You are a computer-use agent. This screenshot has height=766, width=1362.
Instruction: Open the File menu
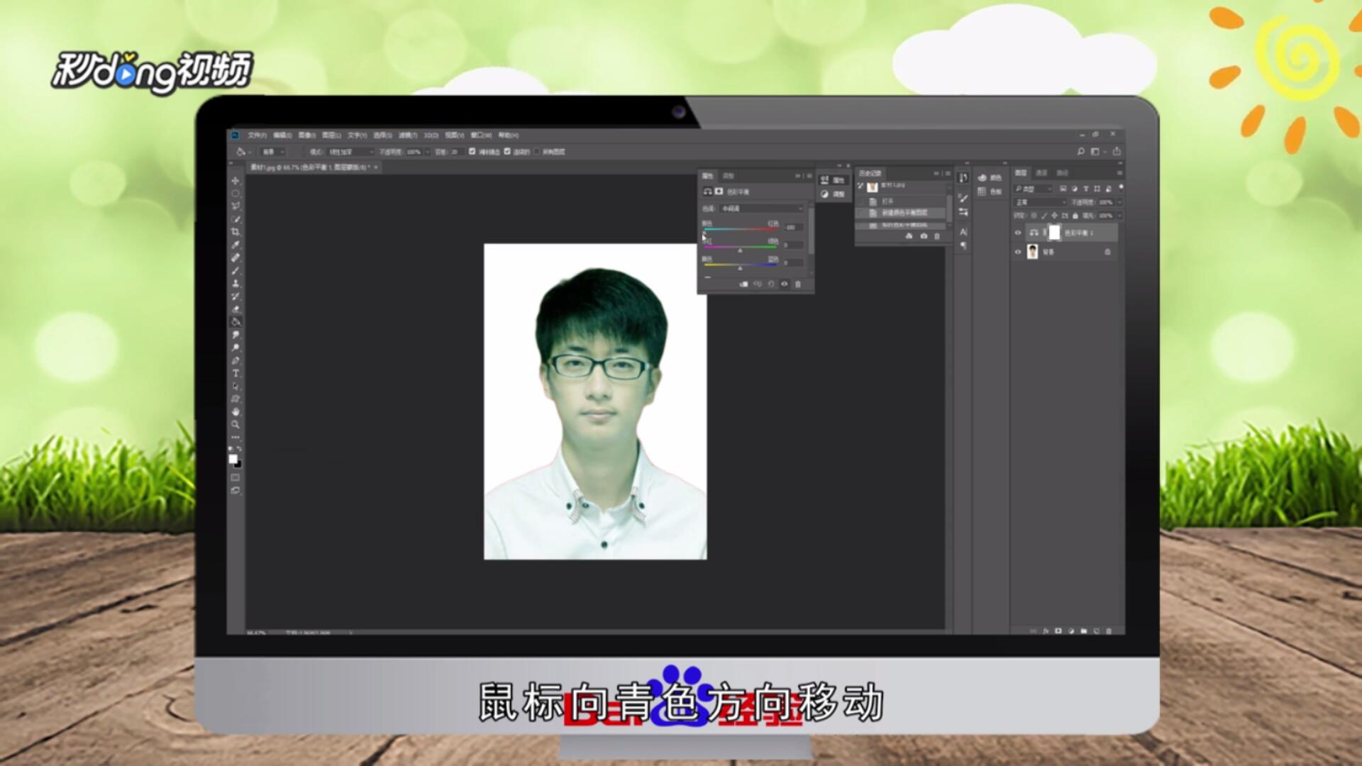(257, 135)
